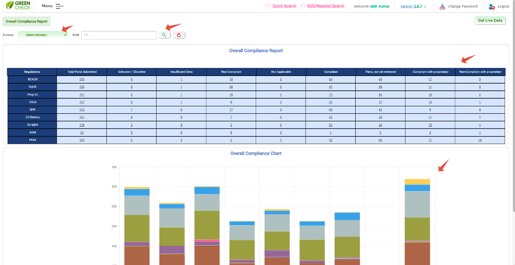515x265 pixels.
Task: Open the Quick Search link
Action: pos(284,6)
